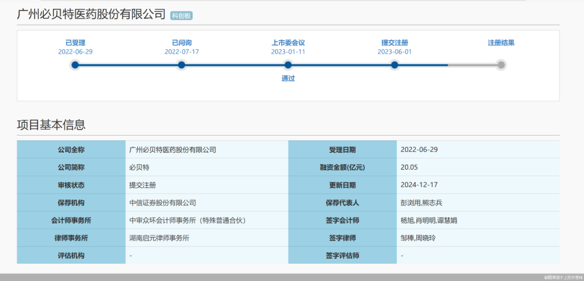
Task: Open the 上市委会议 stage label
Action: point(288,43)
